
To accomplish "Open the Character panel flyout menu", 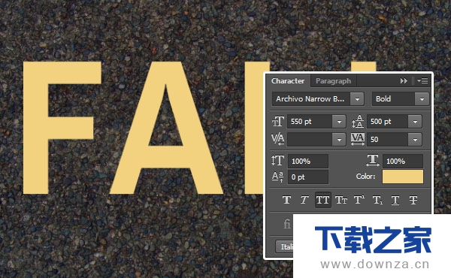I will click(x=422, y=81).
